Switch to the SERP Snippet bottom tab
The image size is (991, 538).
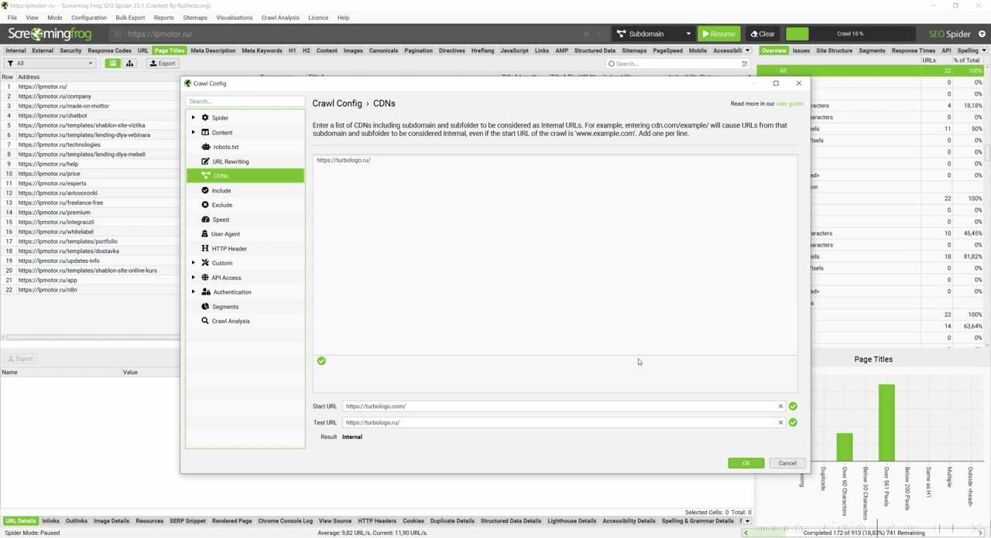click(x=188, y=521)
